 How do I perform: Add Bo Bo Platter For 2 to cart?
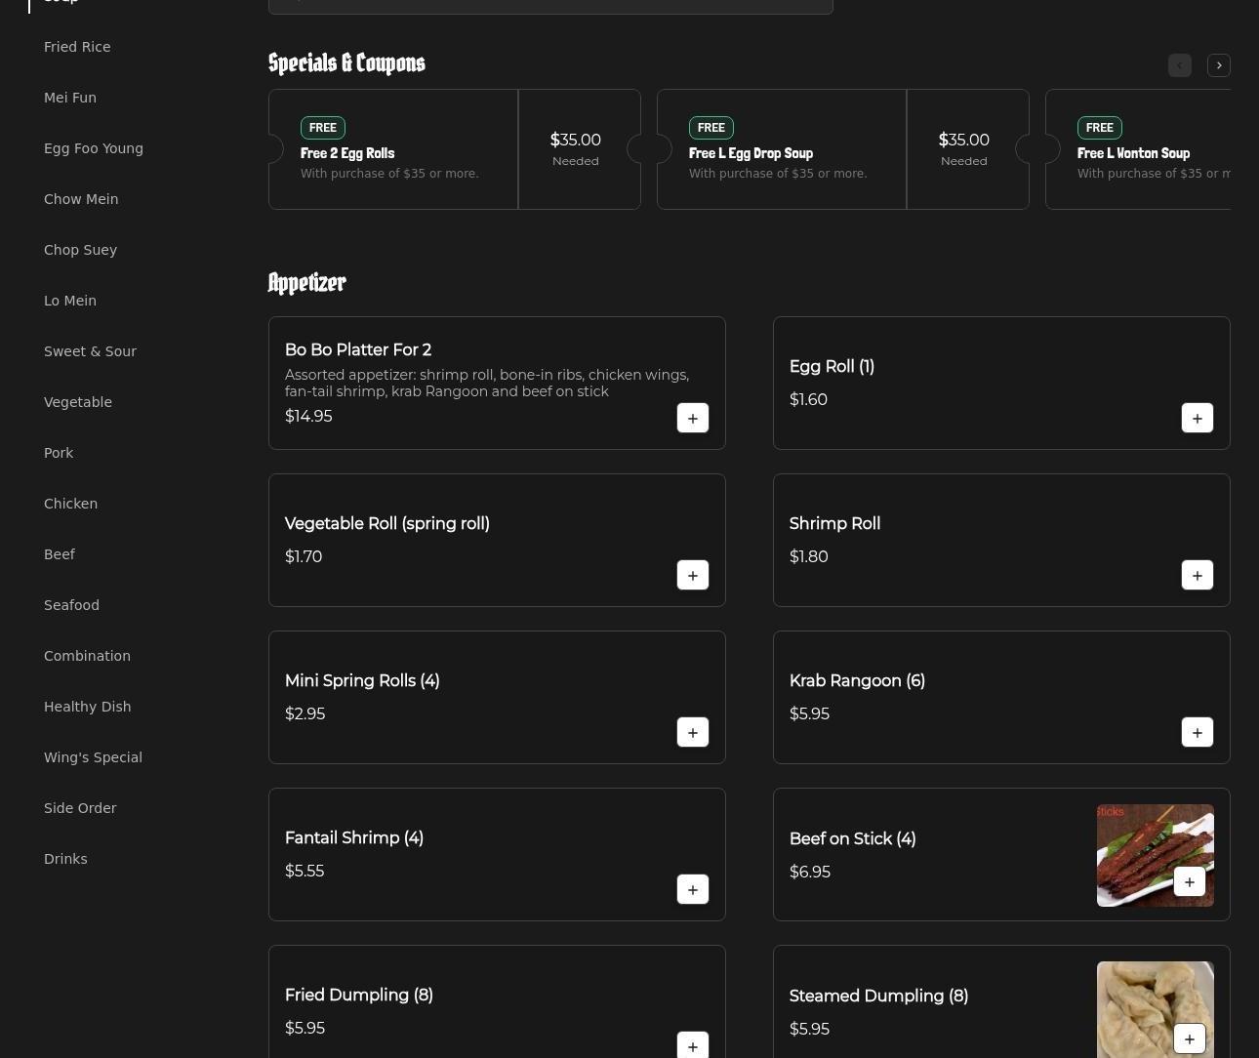click(x=693, y=418)
